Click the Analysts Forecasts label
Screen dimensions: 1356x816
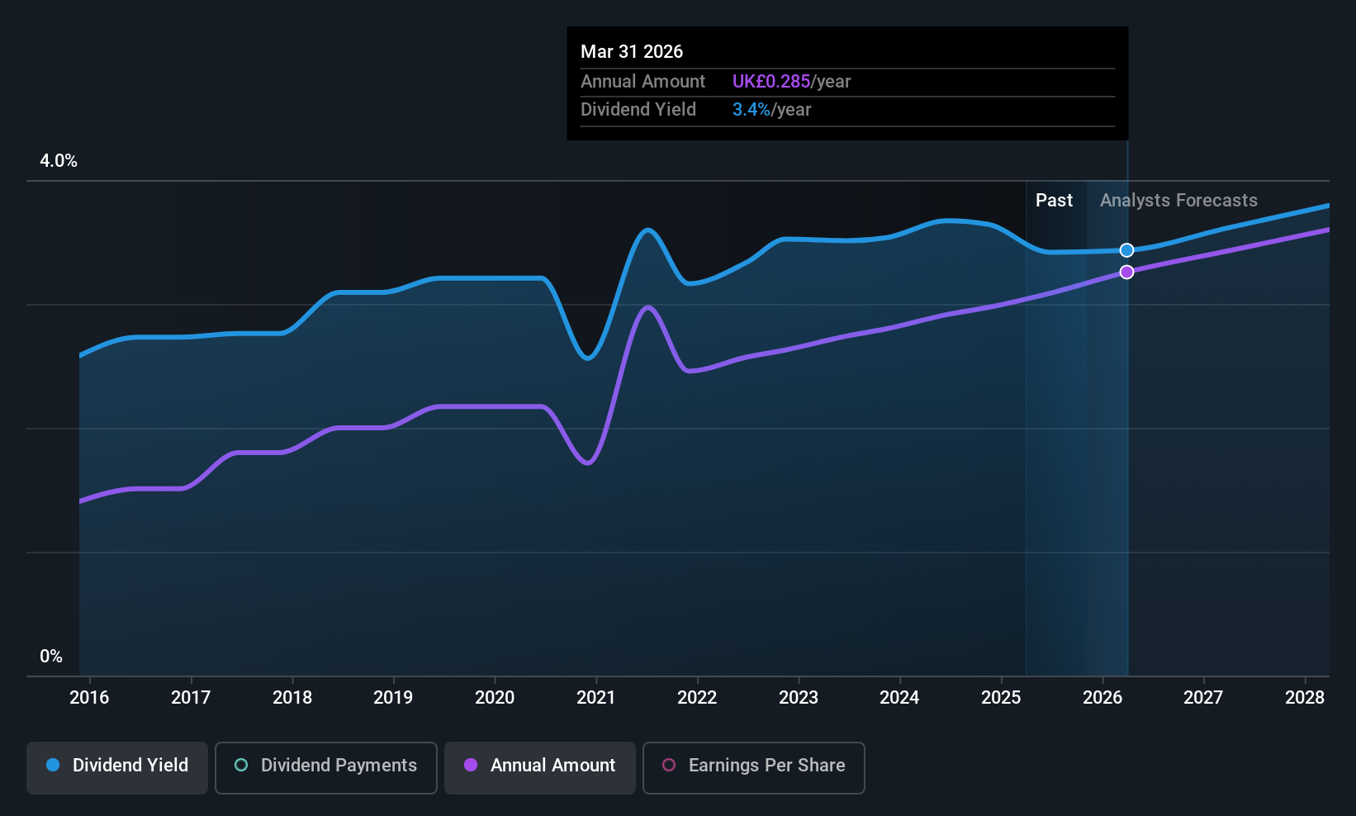[1178, 201]
